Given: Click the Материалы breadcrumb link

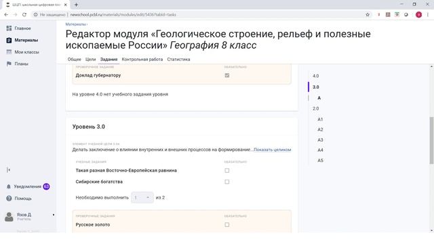Looking at the screenshot, I should point(75,24).
